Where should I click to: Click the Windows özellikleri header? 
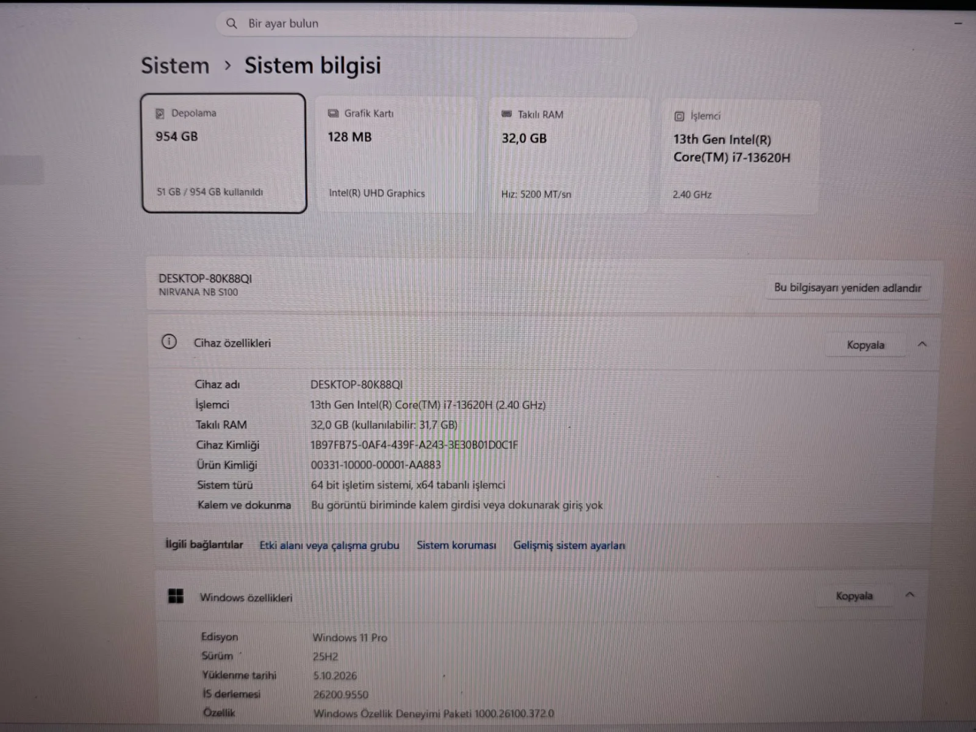(x=542, y=596)
